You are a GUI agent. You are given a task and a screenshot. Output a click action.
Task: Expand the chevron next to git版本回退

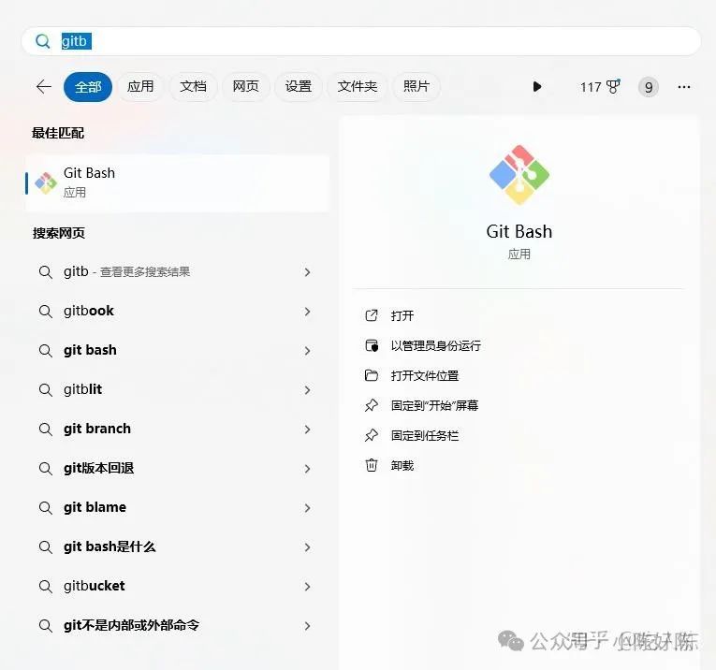point(307,469)
